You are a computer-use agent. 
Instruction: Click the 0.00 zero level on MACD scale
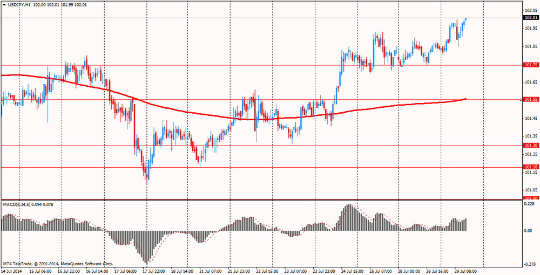(x=528, y=231)
